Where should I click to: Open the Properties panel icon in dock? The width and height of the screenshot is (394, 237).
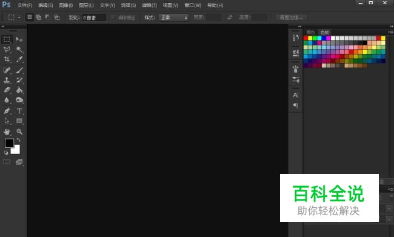coord(296,53)
